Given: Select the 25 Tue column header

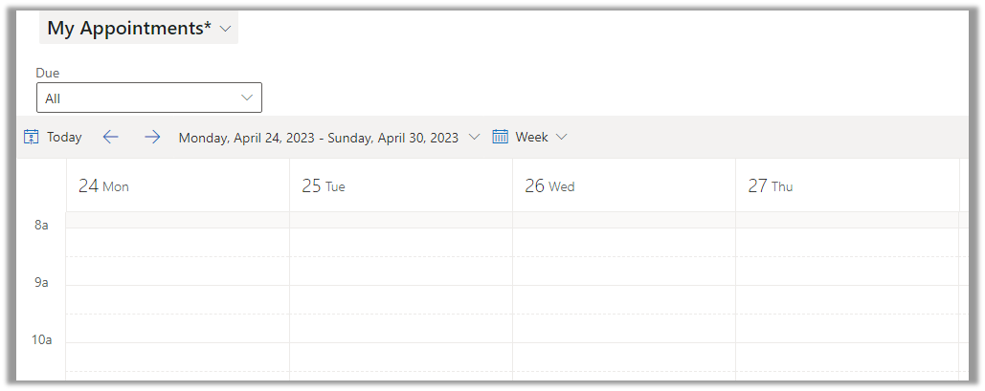Looking at the screenshot, I should coord(324,186).
